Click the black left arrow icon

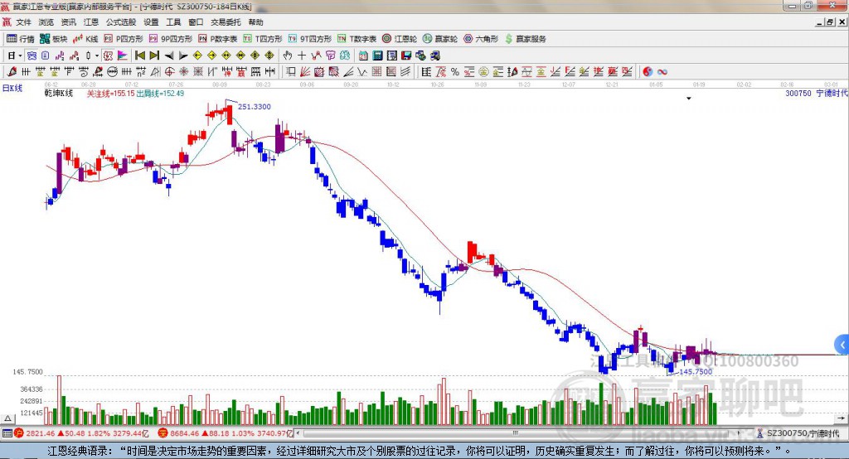pyautogui.click(x=169, y=56)
